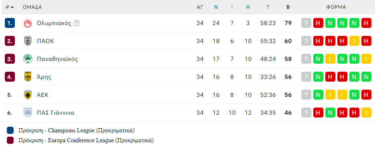Click the ΠΑΣ Γιάννινα team crest
This screenshot has width=375, height=149.
(28, 112)
